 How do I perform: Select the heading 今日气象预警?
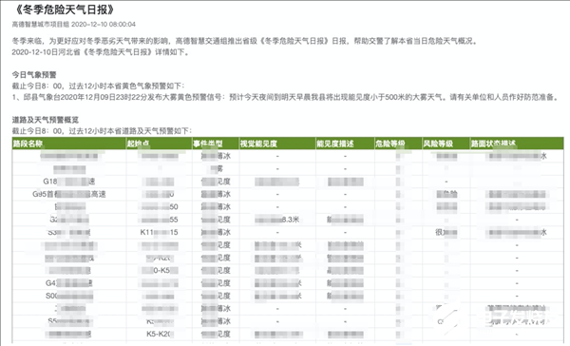pyautogui.click(x=34, y=75)
